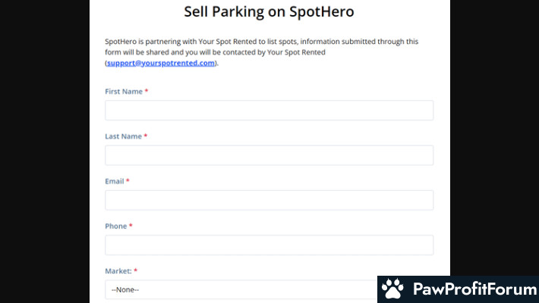
Task: Click the Sell Parking on SpotHero heading
Action: tap(269, 11)
